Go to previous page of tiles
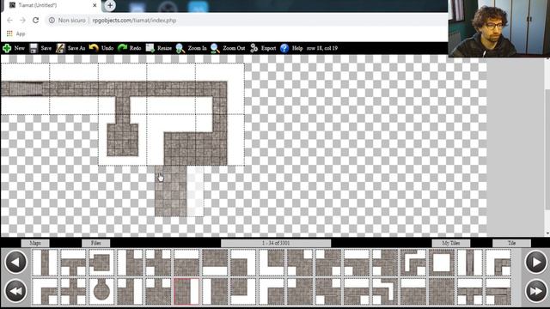Viewport: 550px width, 309px height. click(15, 262)
